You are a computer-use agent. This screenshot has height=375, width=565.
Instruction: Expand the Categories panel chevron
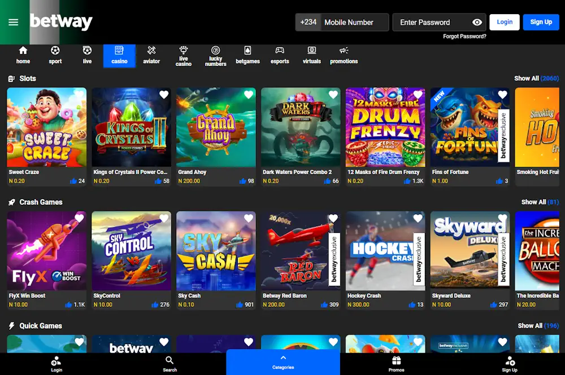click(282, 358)
